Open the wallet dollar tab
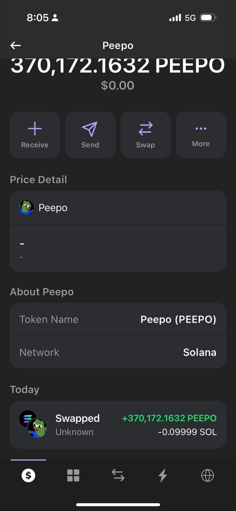This screenshot has height=511, width=236. [28, 476]
